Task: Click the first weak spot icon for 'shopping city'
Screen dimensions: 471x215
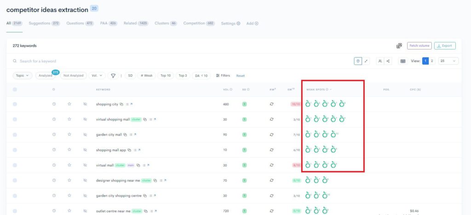Action: 308,104
